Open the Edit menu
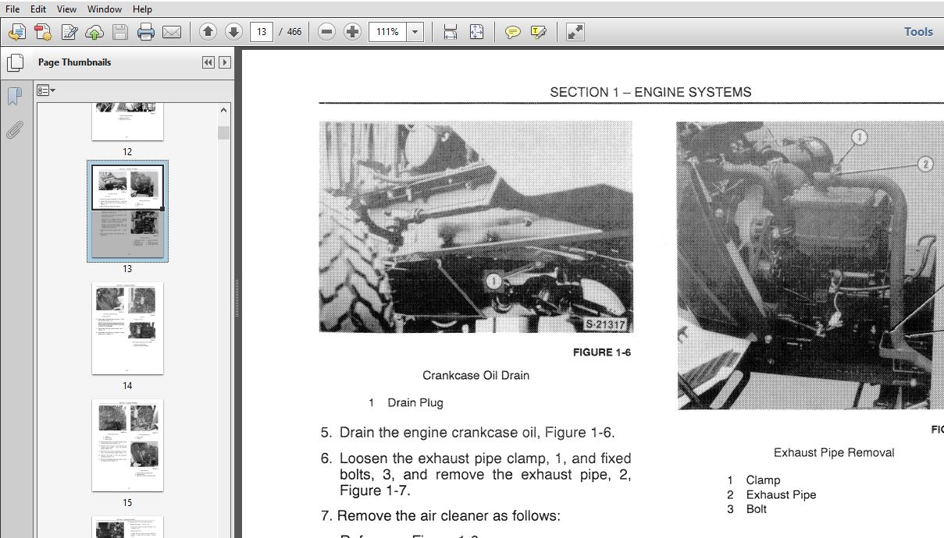Viewport: 944px width, 538px height. coord(38,9)
